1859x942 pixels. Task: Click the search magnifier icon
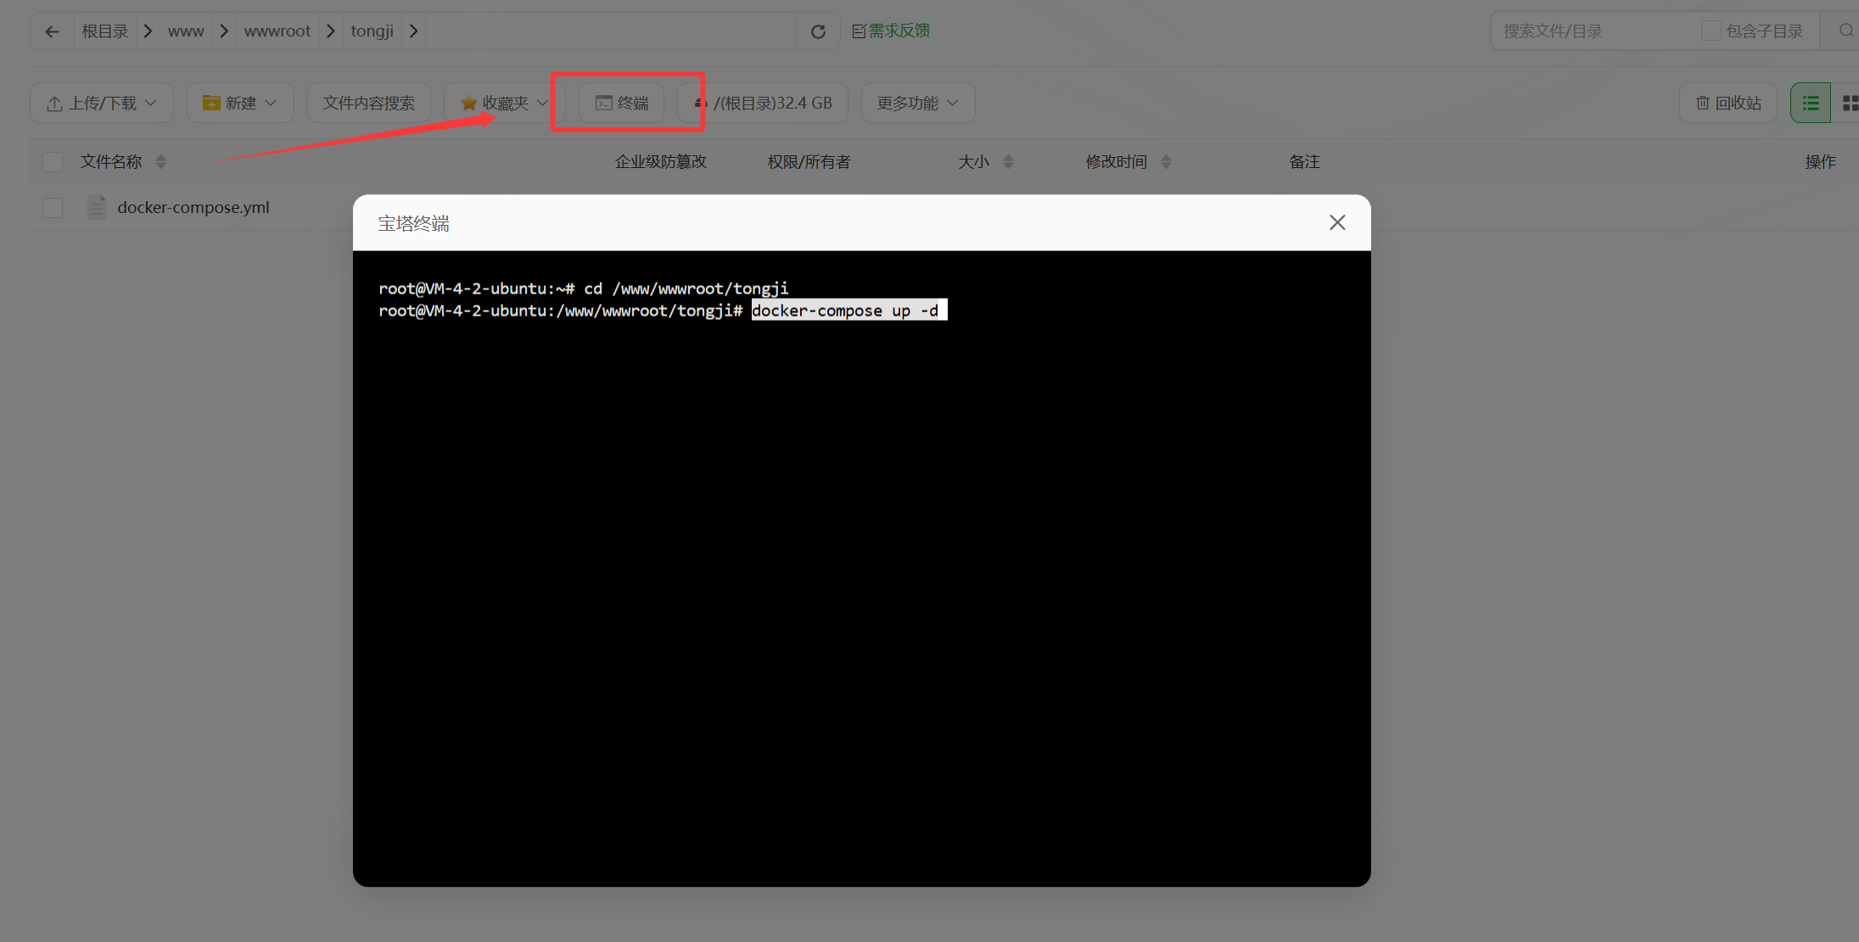(x=1845, y=31)
